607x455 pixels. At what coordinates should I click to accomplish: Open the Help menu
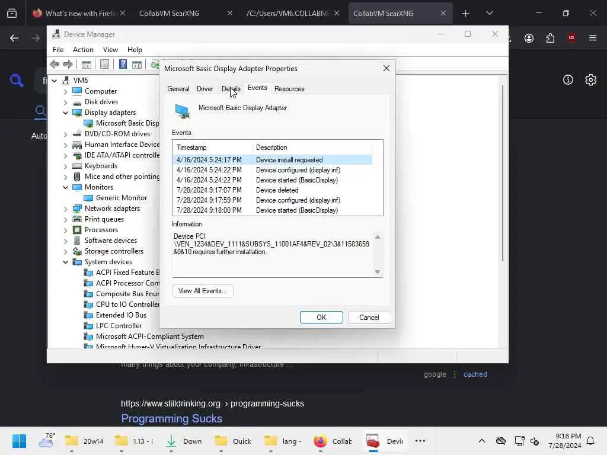point(135,50)
